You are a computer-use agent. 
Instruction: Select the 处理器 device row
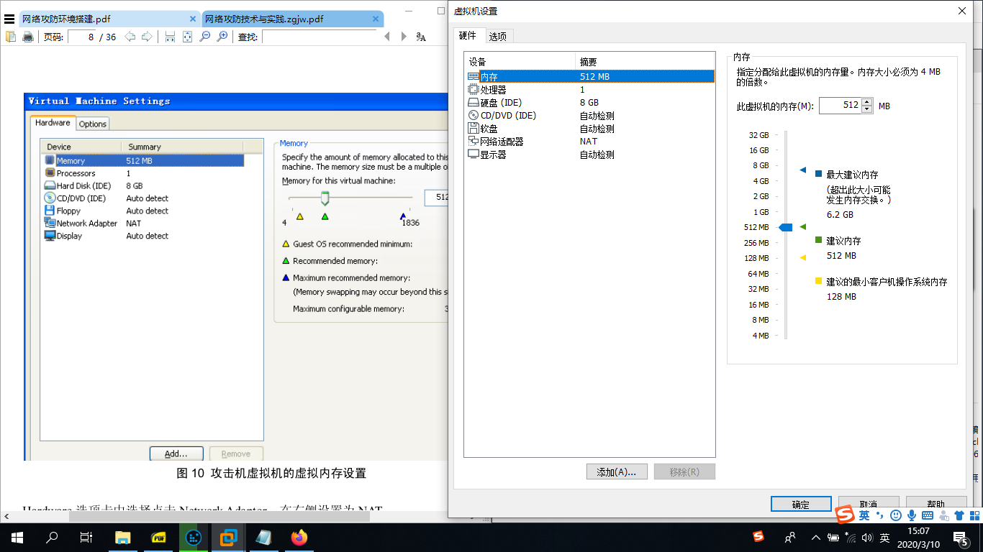590,90
